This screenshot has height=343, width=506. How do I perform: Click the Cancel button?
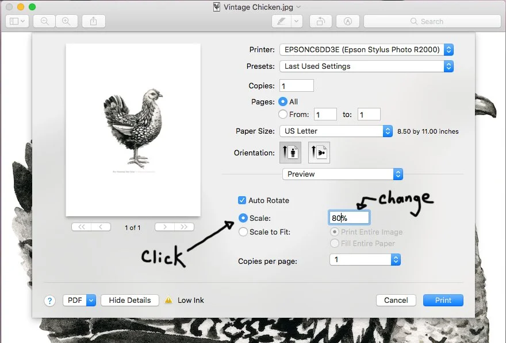click(x=396, y=300)
